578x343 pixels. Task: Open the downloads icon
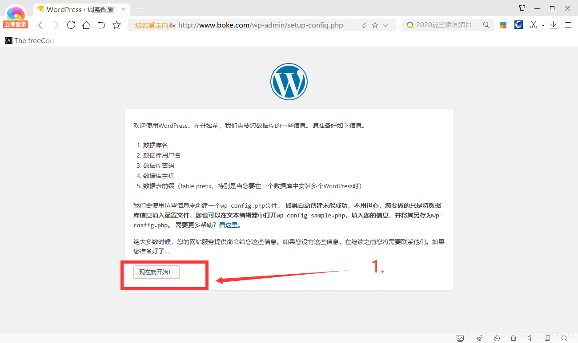tap(553, 25)
